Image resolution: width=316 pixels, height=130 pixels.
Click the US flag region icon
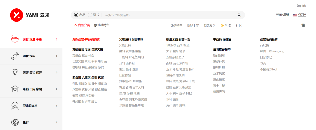coord(295,15)
